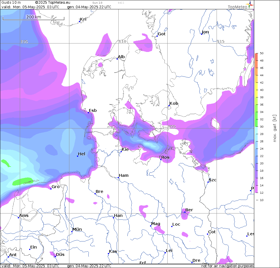Click the Gothenburg marker 'Got'
Screen dimensions: 280x268
point(157,36)
